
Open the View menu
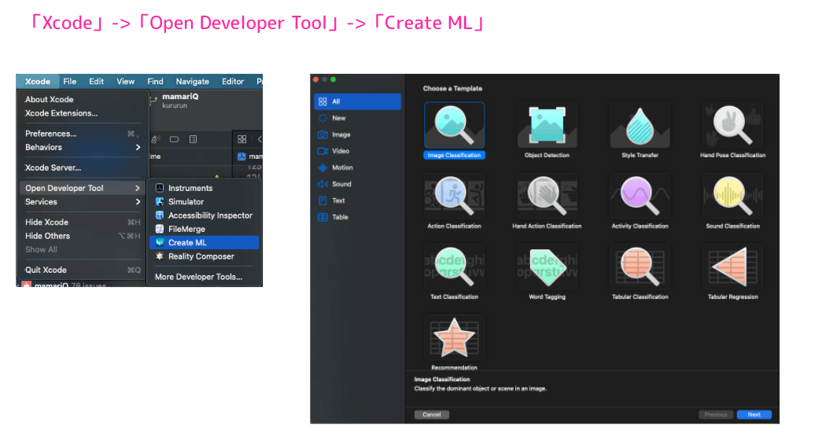coord(125,82)
